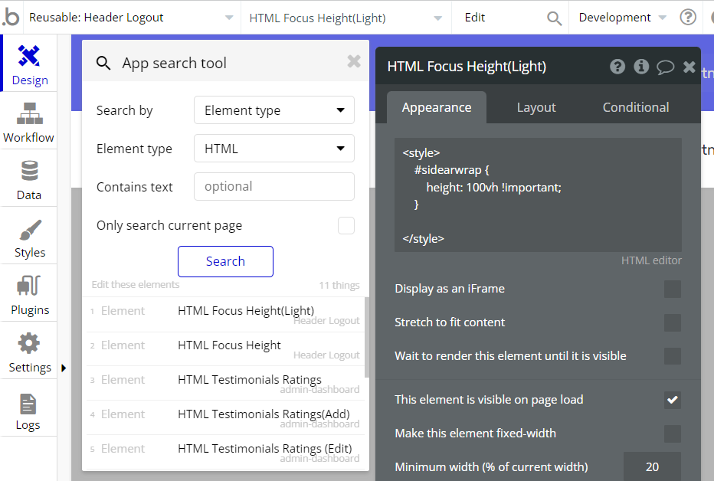The height and width of the screenshot is (481, 714).
Task: Open the Design tab in sidebar
Action: [29, 64]
